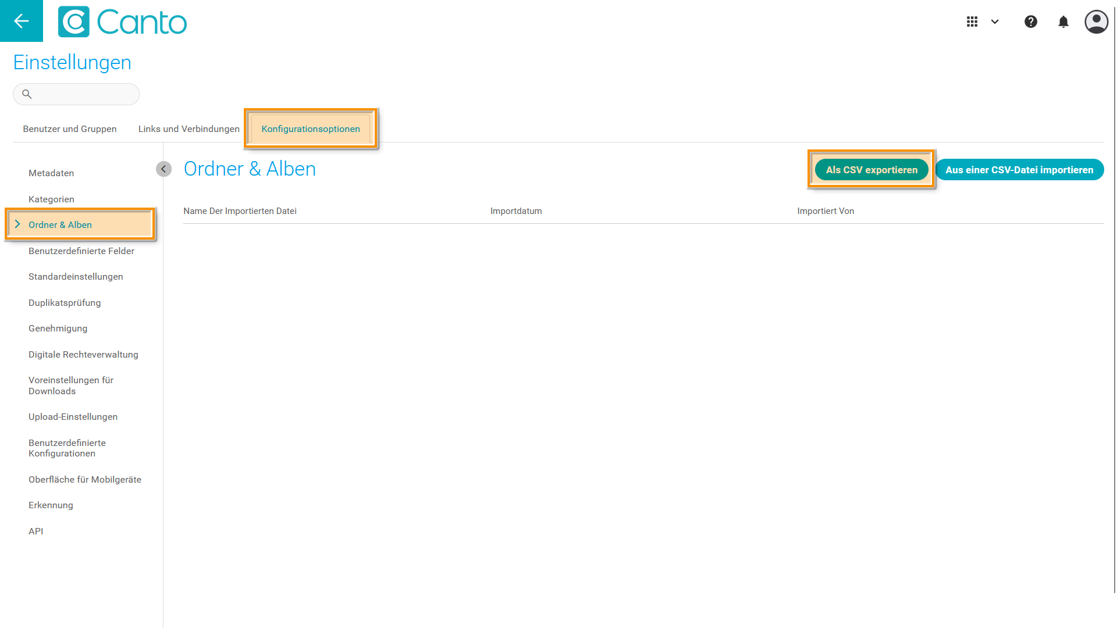Open the help question mark icon
1117x628 pixels.
pos(1031,22)
